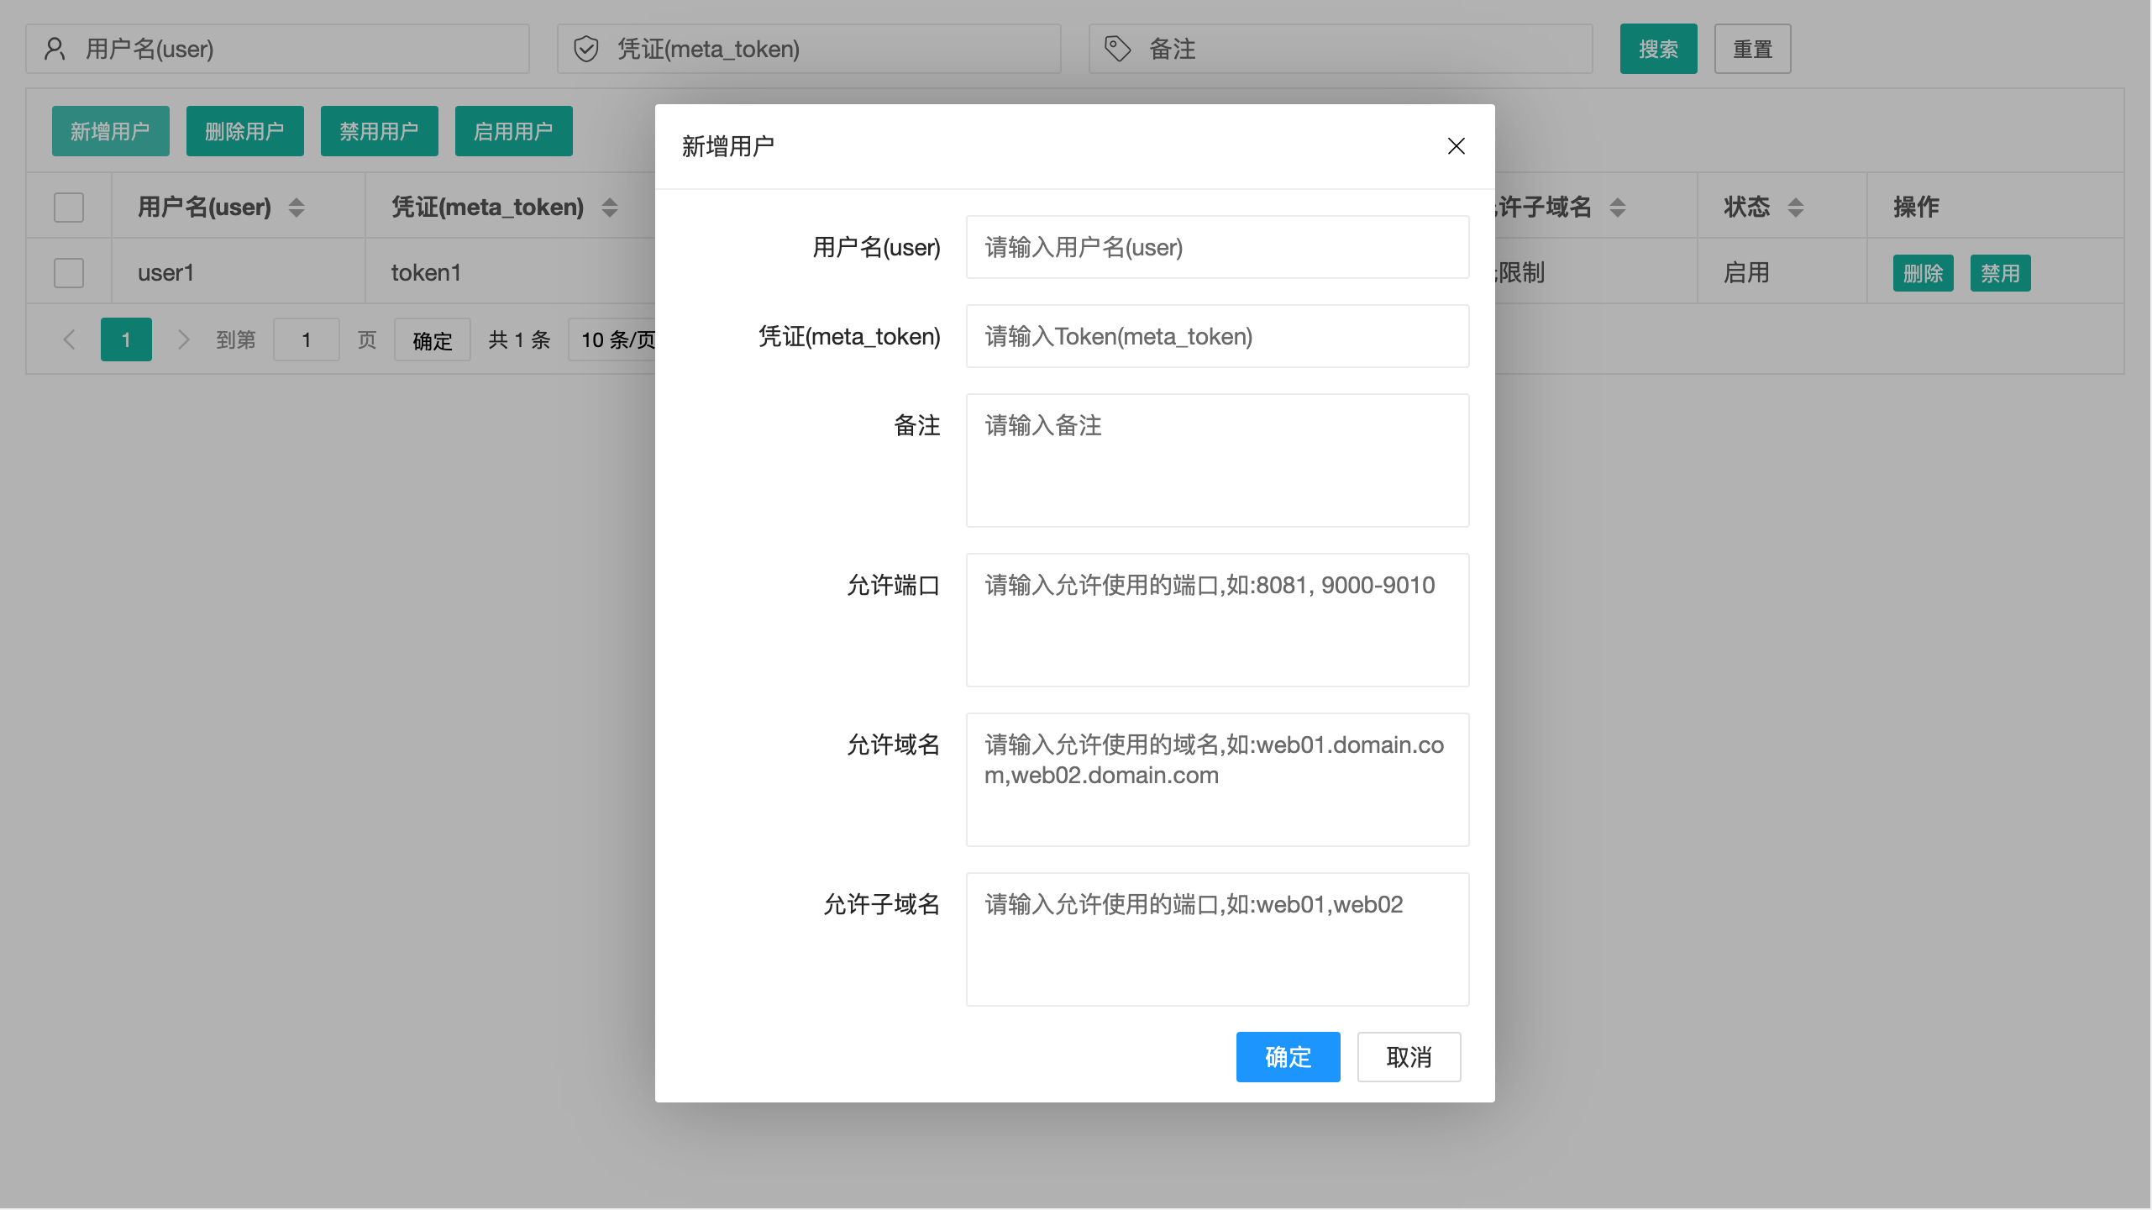The height and width of the screenshot is (1210, 2152).
Task: Click 删除 to delete user1
Action: click(x=1923, y=272)
